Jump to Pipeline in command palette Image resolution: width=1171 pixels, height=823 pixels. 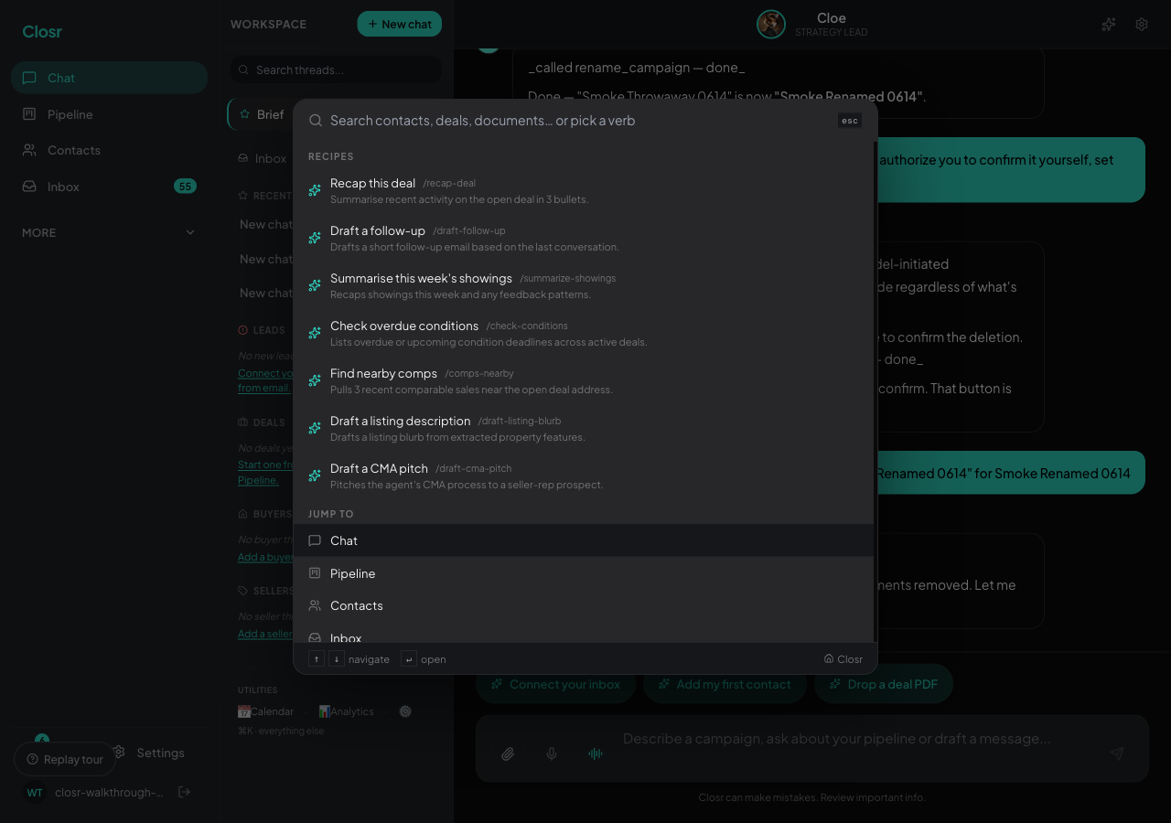pos(583,573)
